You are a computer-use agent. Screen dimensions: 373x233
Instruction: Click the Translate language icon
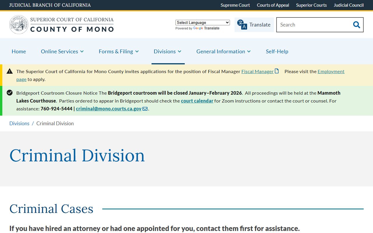[x=242, y=24]
